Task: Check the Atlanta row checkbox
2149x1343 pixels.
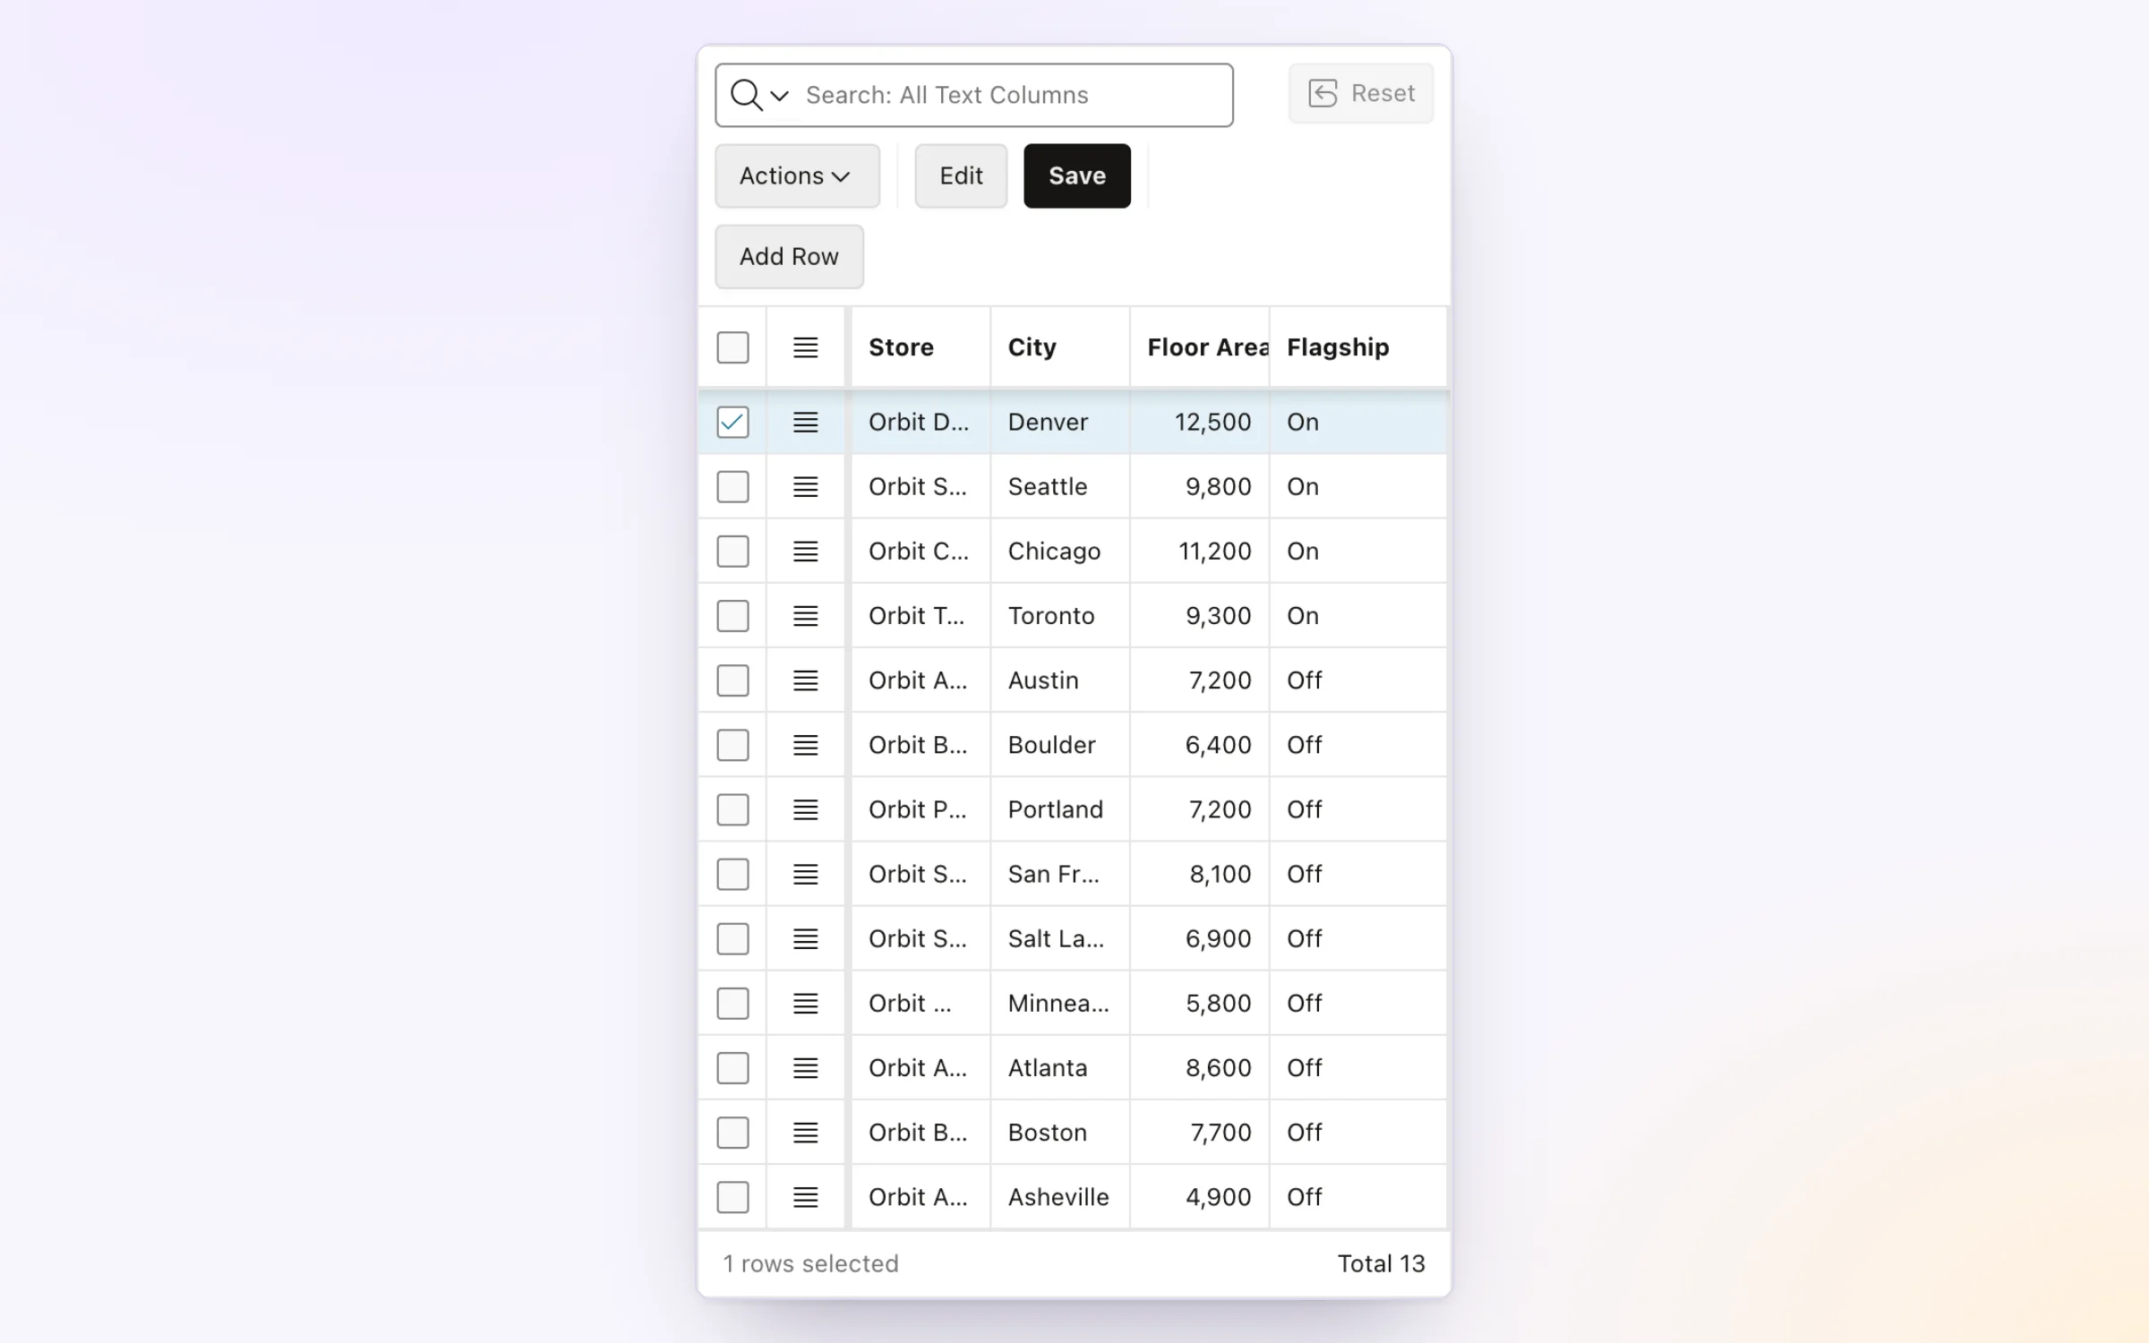Action: click(x=732, y=1067)
